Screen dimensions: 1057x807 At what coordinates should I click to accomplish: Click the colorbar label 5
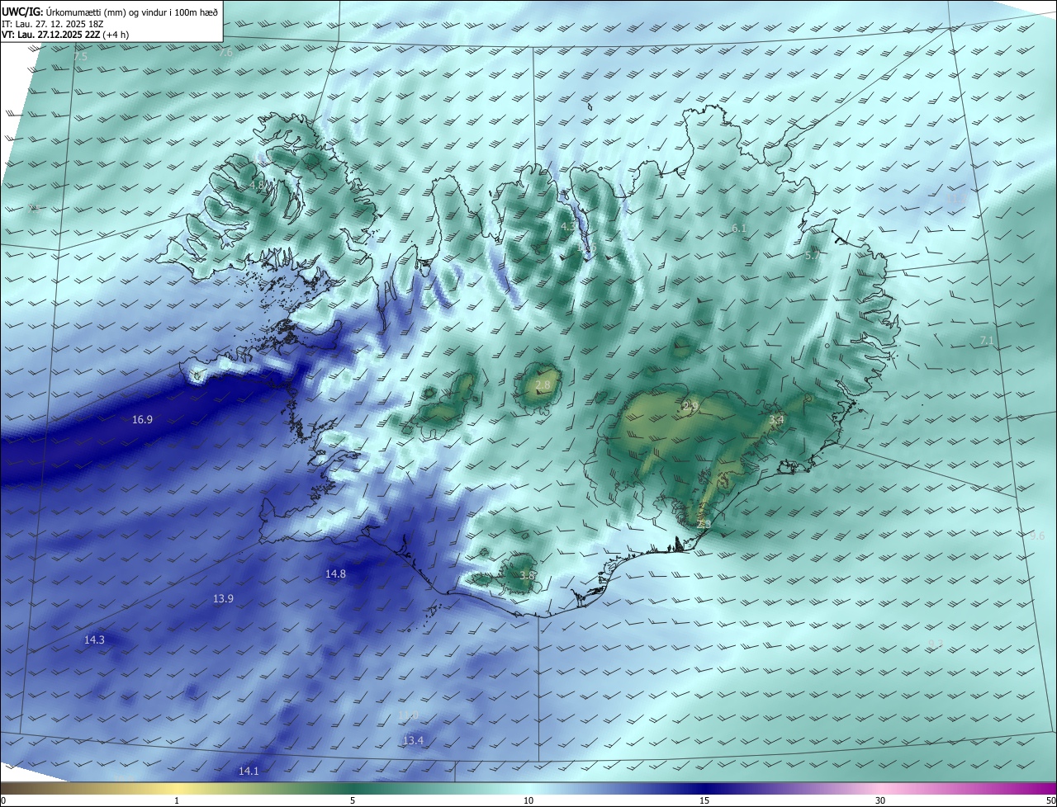[x=353, y=800]
